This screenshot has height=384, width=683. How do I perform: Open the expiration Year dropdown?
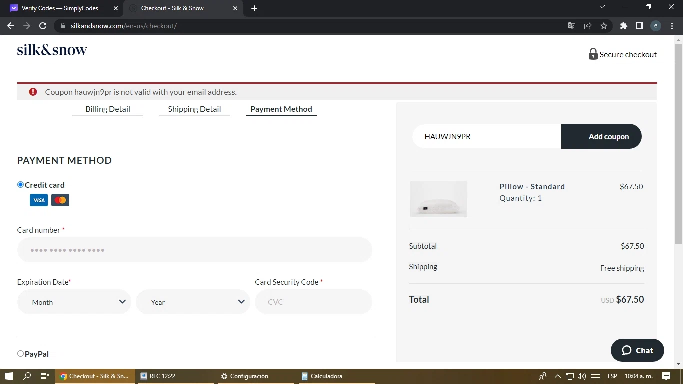(x=193, y=302)
